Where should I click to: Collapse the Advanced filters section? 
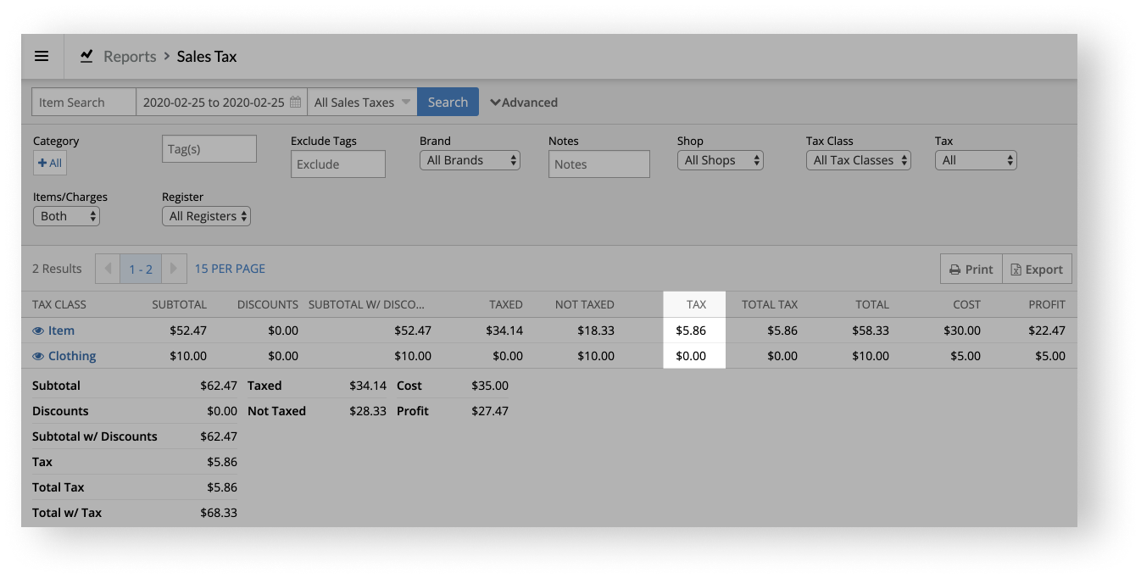(x=524, y=103)
